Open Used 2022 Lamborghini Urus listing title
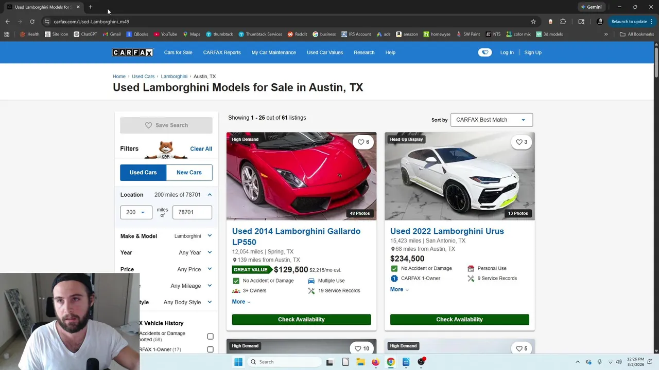The height and width of the screenshot is (370, 659). pyautogui.click(x=447, y=231)
